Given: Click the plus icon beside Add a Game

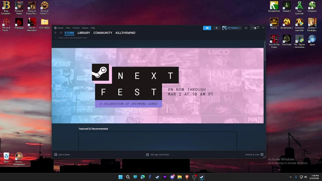Looking at the screenshot, I should (x=56, y=155).
